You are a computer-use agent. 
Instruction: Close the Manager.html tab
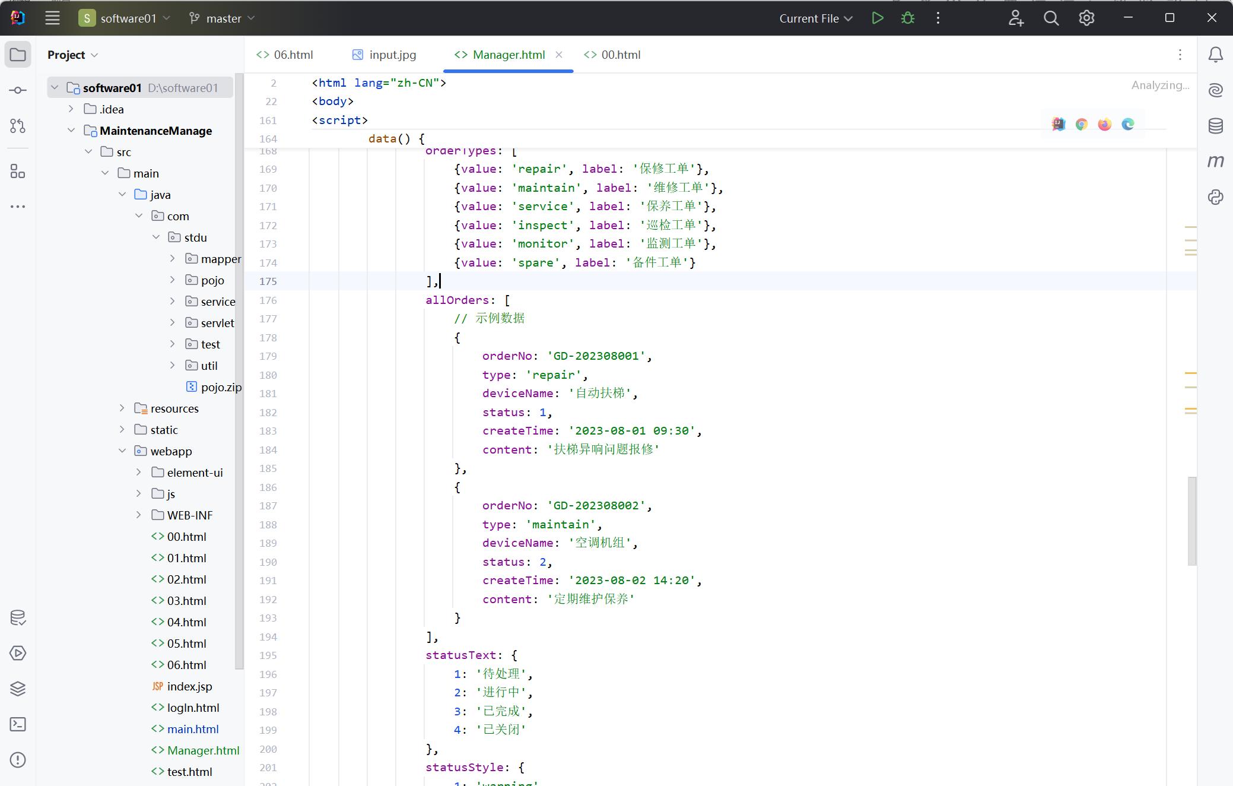[559, 55]
